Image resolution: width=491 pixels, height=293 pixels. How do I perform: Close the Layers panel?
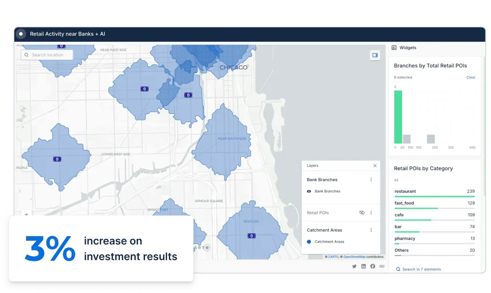[x=375, y=165]
